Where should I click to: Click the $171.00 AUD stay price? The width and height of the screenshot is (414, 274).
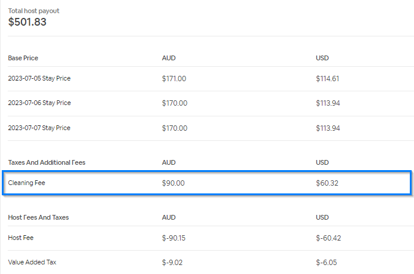[174, 78]
